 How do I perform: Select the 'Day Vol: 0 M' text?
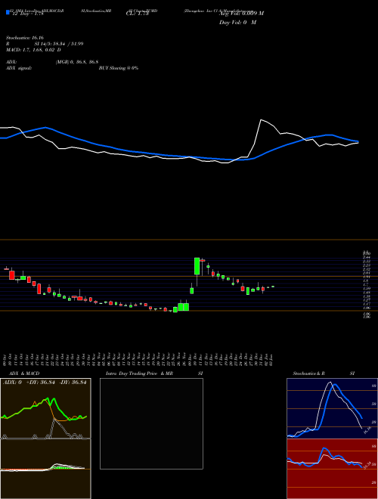(x=237, y=23)
